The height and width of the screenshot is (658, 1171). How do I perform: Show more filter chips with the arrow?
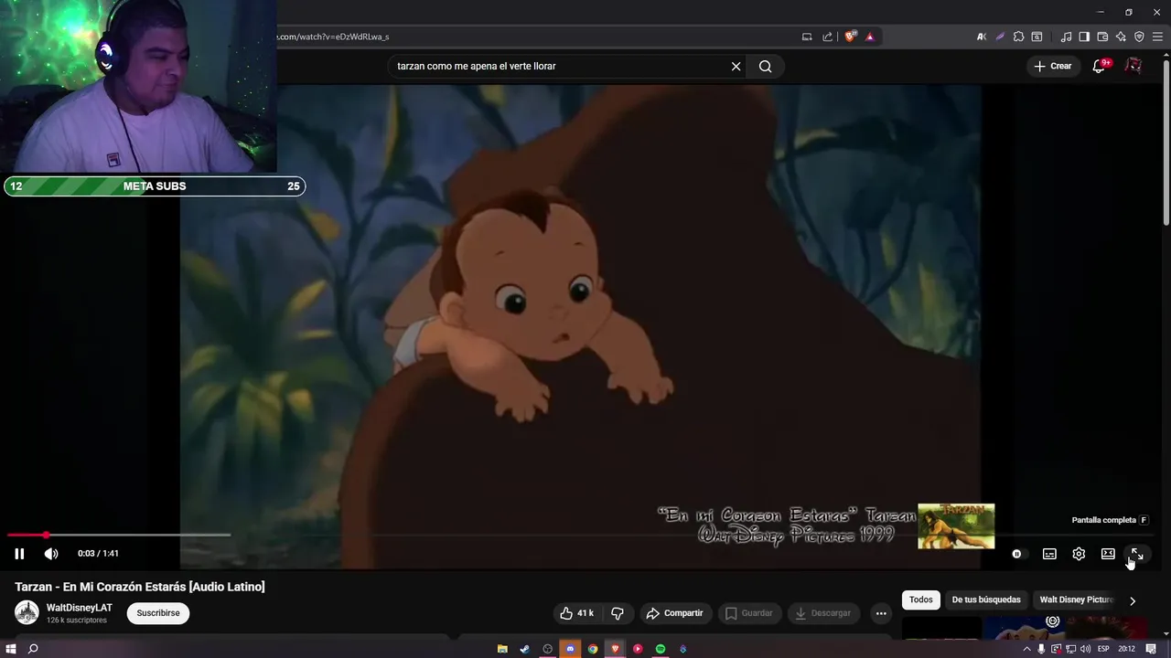coord(1133,600)
